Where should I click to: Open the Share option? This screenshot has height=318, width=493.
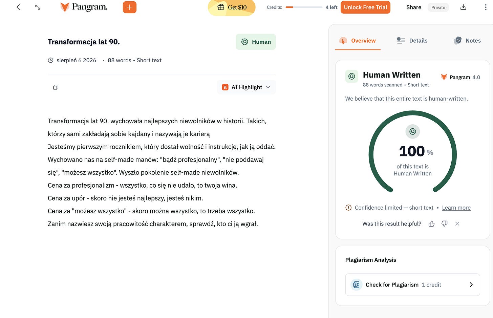[x=414, y=7]
